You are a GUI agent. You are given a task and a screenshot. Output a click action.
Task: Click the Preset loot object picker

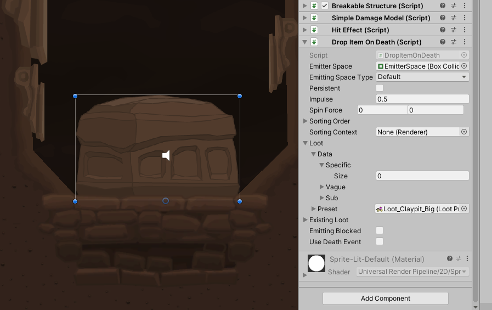pos(464,209)
